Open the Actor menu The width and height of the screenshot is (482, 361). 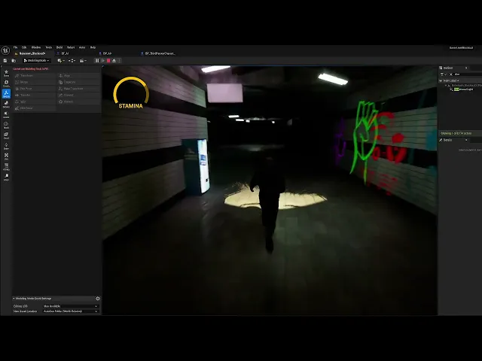click(x=82, y=47)
